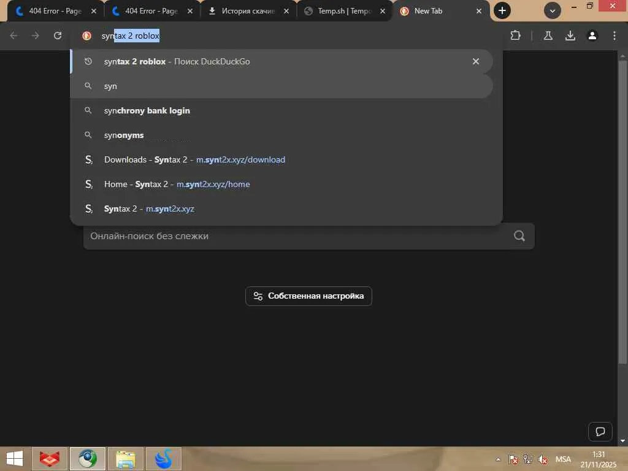Switch to the first 404 Error tab
The height and width of the screenshot is (471, 628).
pyautogui.click(x=55, y=11)
